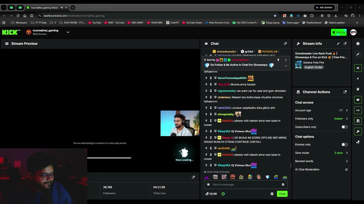
Task: Toggle the chat bubble icon in right sidebar
Action: click(x=358, y=100)
